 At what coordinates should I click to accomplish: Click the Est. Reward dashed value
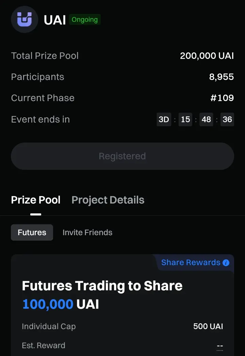click(220, 346)
